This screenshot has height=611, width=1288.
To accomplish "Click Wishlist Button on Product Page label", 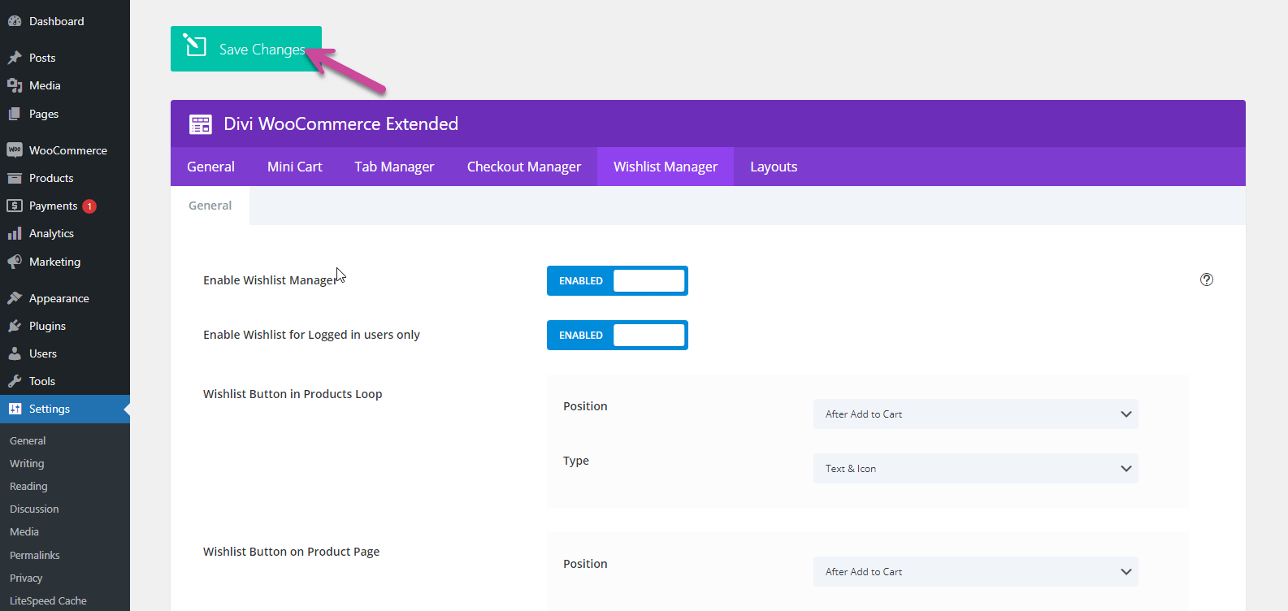I will pos(291,552).
